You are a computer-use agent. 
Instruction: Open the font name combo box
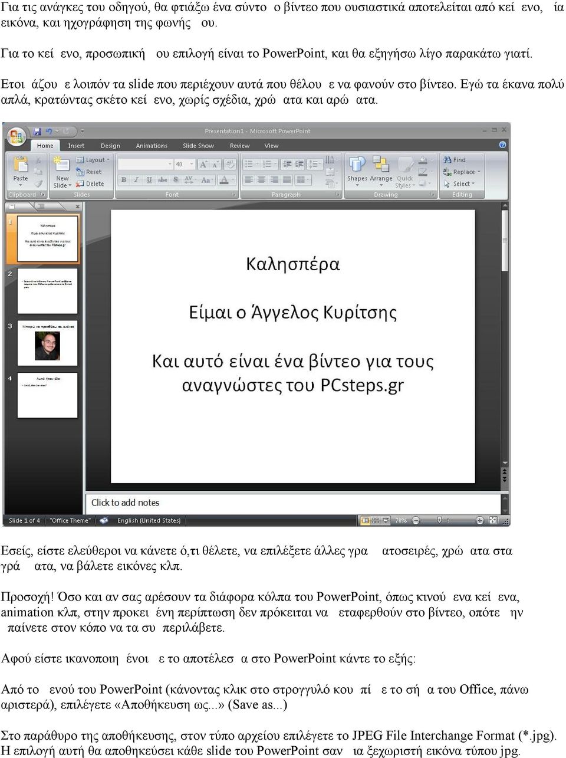click(x=145, y=164)
